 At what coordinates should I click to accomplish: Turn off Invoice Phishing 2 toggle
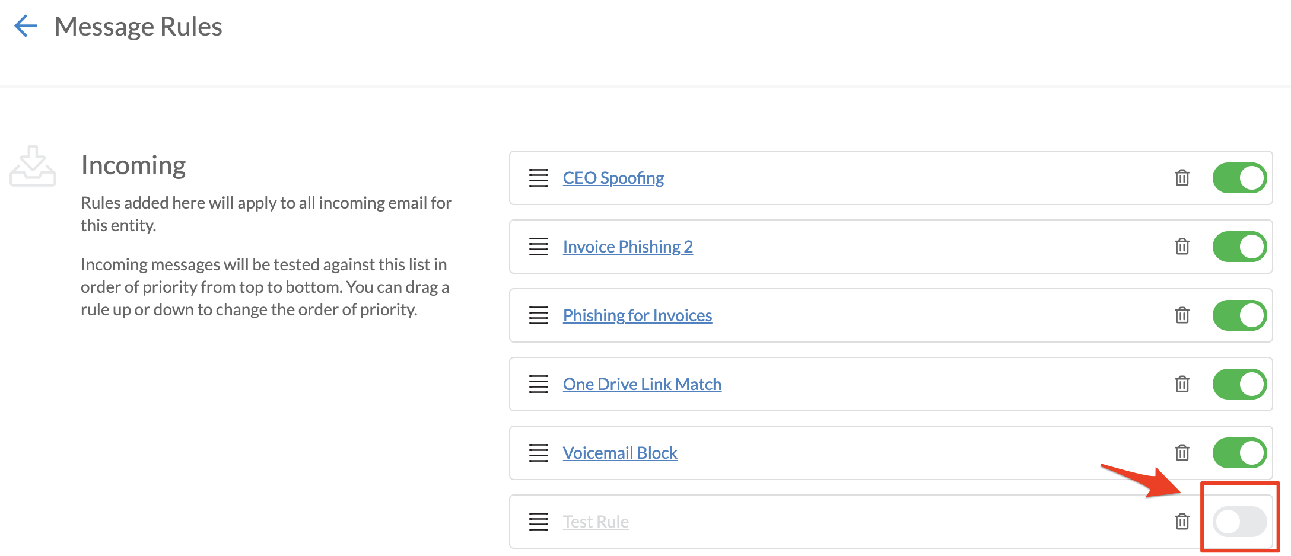(1239, 247)
